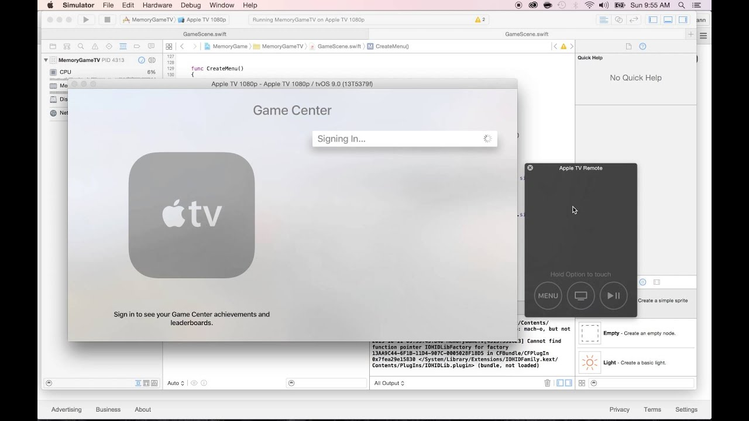Open the Simulator application menu
The width and height of the screenshot is (749, 421).
pos(78,5)
